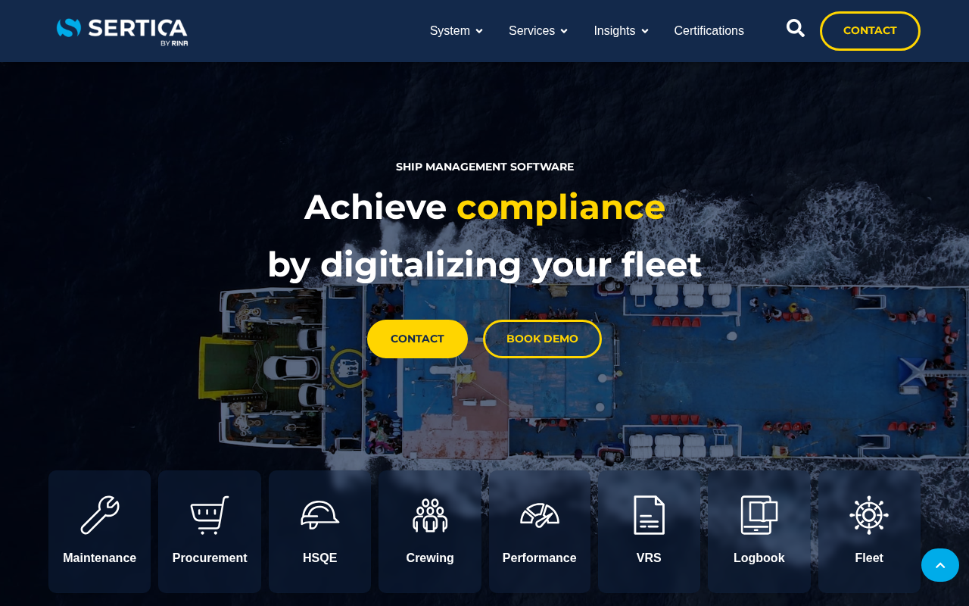Expand the Insights dropdown menu
Screen dimensions: 969x606
click(622, 31)
